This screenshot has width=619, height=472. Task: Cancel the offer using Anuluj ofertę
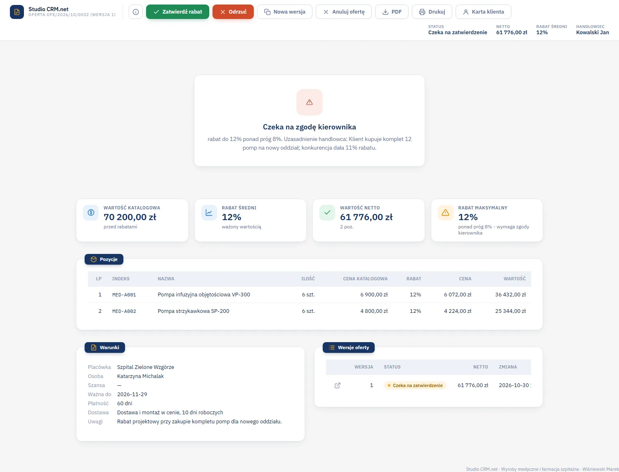pos(344,12)
